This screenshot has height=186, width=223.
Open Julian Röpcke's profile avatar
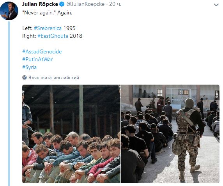coord(9,11)
